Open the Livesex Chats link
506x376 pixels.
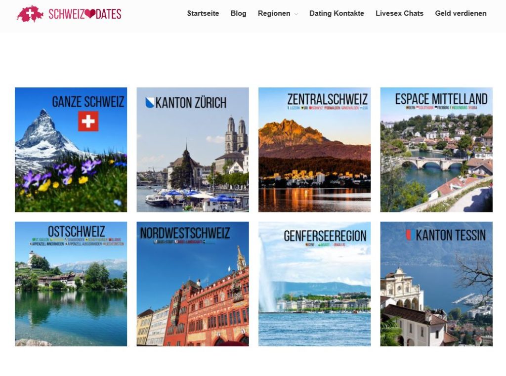(399, 13)
